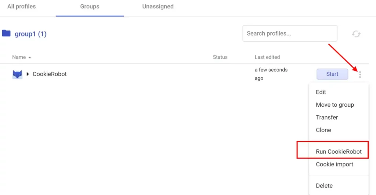Expand the CookieRobot profile row arrow

[28, 74]
